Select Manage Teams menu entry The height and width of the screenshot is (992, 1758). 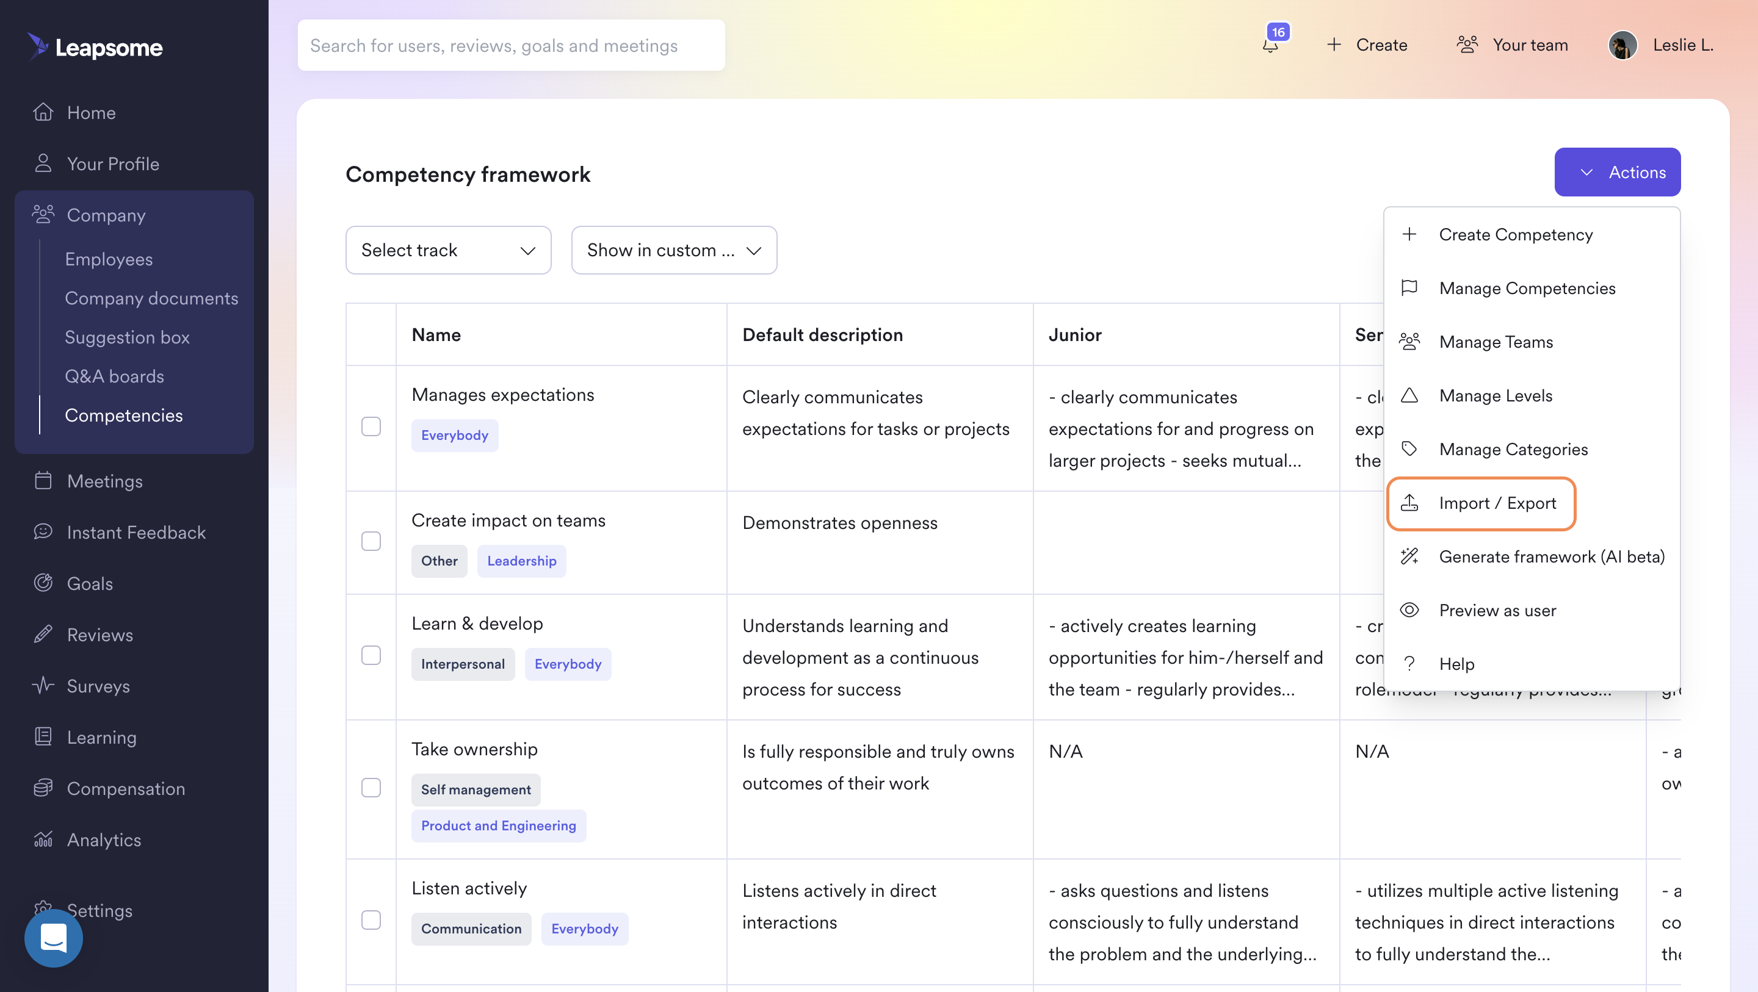click(1532, 341)
